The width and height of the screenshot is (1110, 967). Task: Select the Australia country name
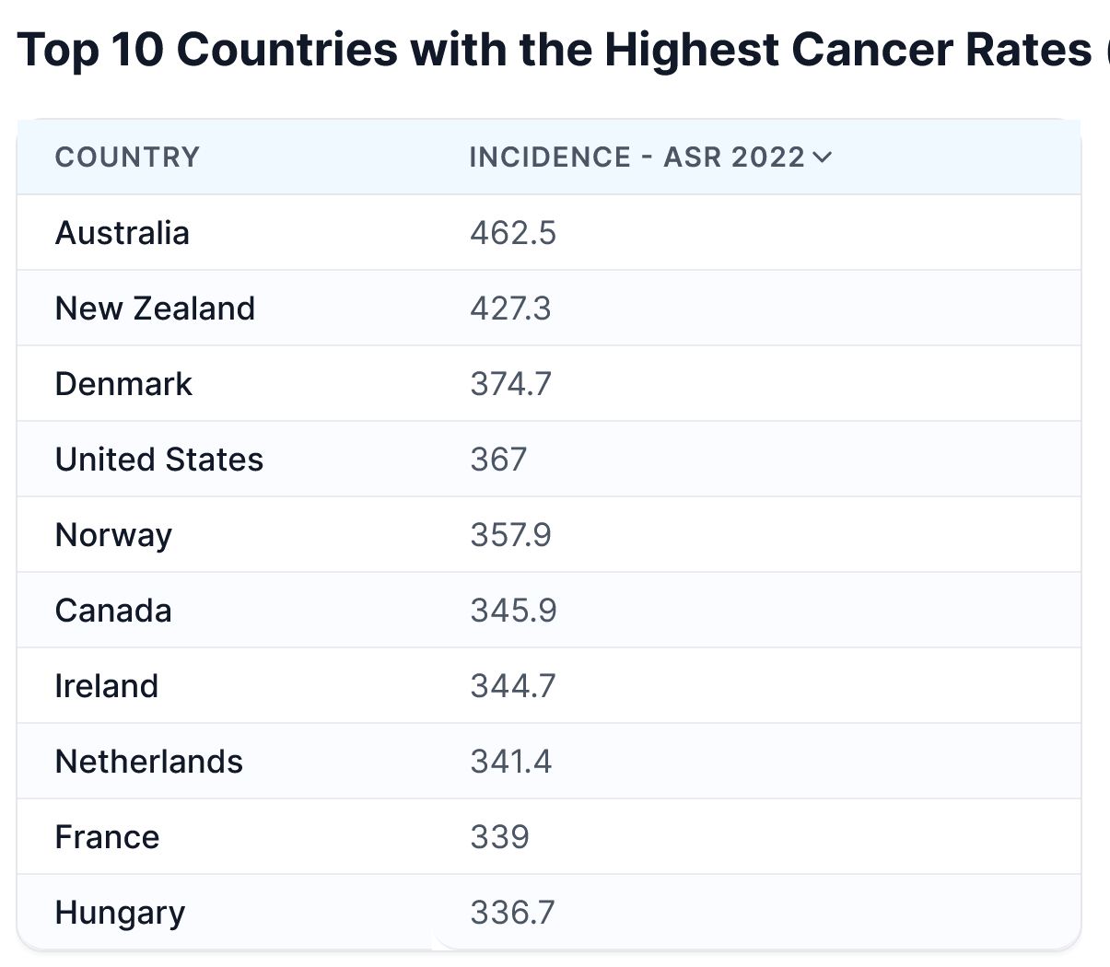coord(123,233)
